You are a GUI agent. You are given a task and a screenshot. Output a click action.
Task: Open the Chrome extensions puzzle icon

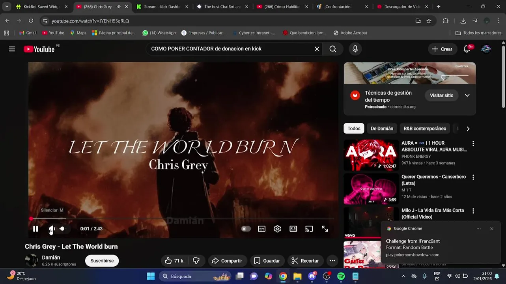[446, 21]
